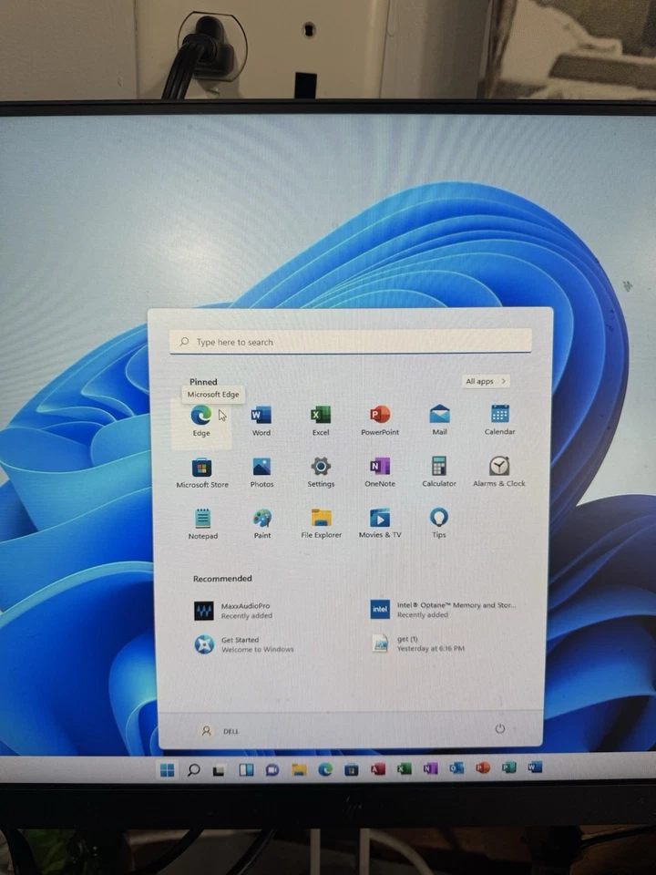
Task: Open Microsoft Store on the taskbar
Action: tap(352, 769)
